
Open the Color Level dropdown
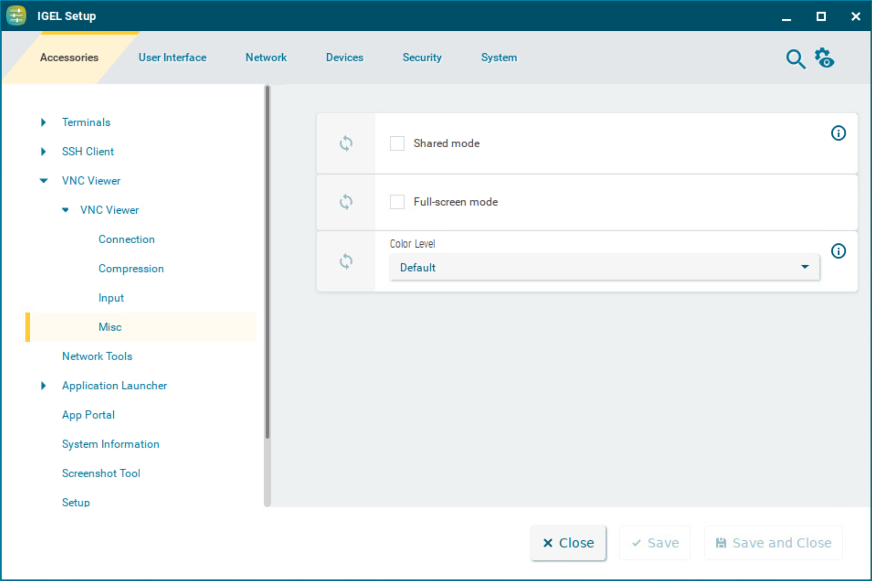[604, 267]
